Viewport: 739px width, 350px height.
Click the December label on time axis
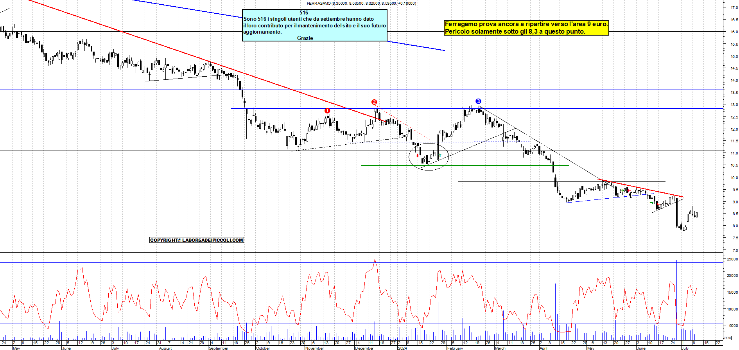click(x=364, y=348)
